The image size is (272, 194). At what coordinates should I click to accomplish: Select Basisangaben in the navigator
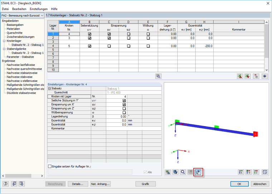coord(15,25)
